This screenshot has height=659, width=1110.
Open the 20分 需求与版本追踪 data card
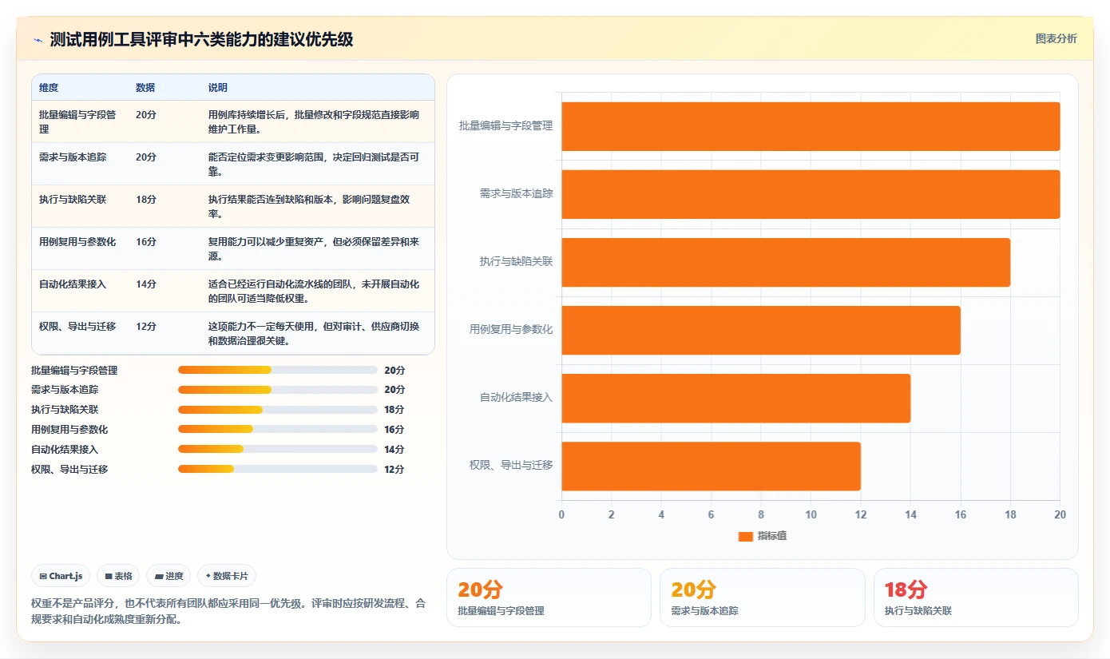762,597
